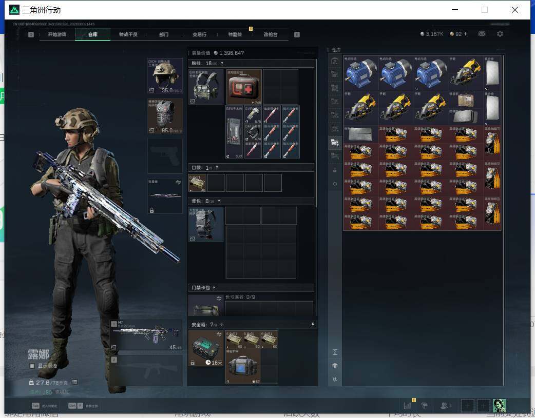This screenshot has height=418, width=535.
Task: Select the chest rig item
Action: click(x=206, y=87)
